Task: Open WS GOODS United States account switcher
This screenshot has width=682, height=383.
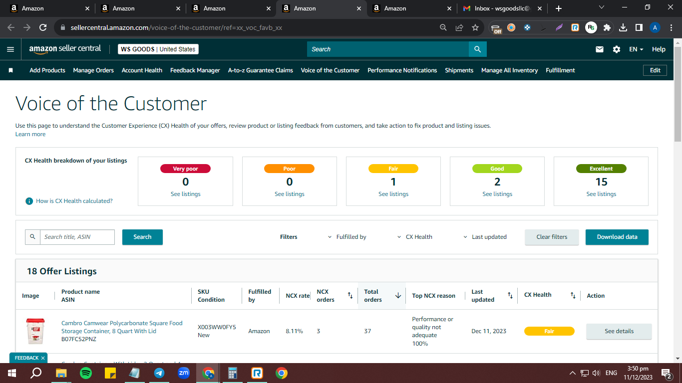Action: [158, 49]
